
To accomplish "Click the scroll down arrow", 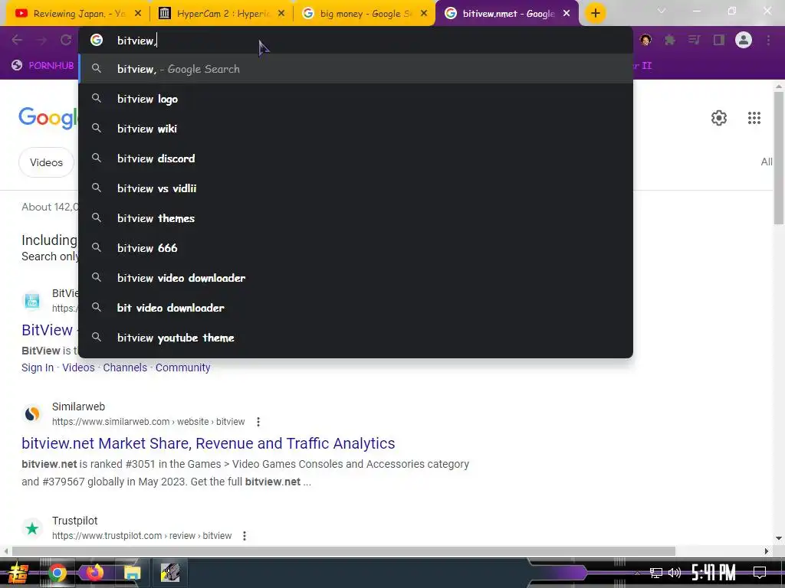I will (x=779, y=538).
